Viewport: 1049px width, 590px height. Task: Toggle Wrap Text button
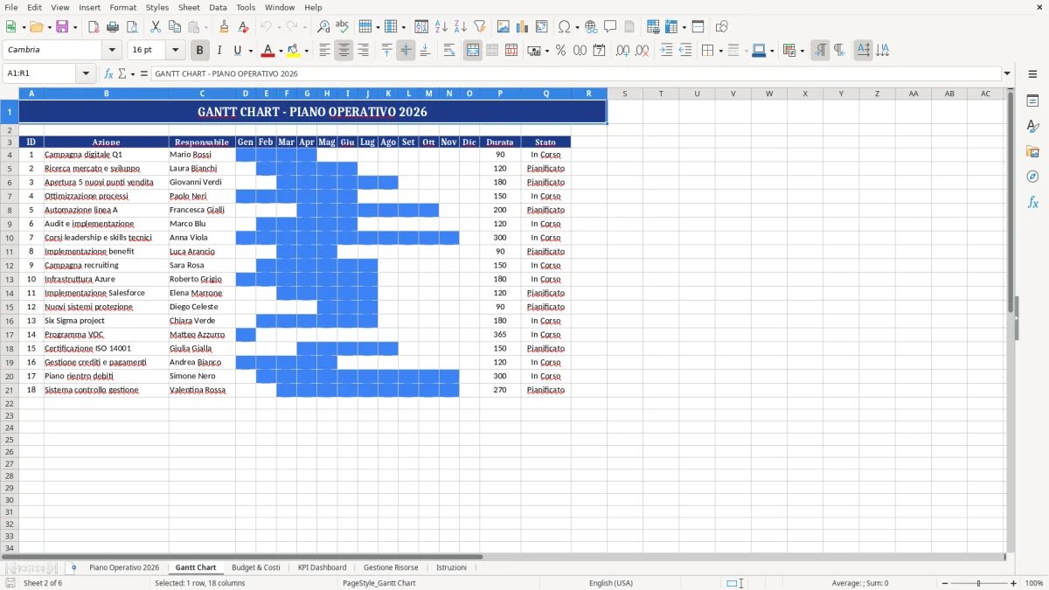449,51
